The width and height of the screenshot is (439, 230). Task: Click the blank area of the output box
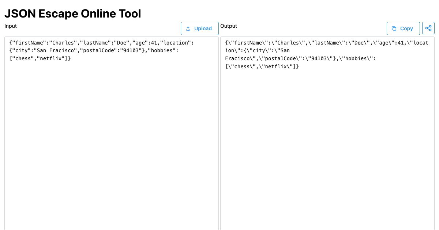click(x=327, y=164)
